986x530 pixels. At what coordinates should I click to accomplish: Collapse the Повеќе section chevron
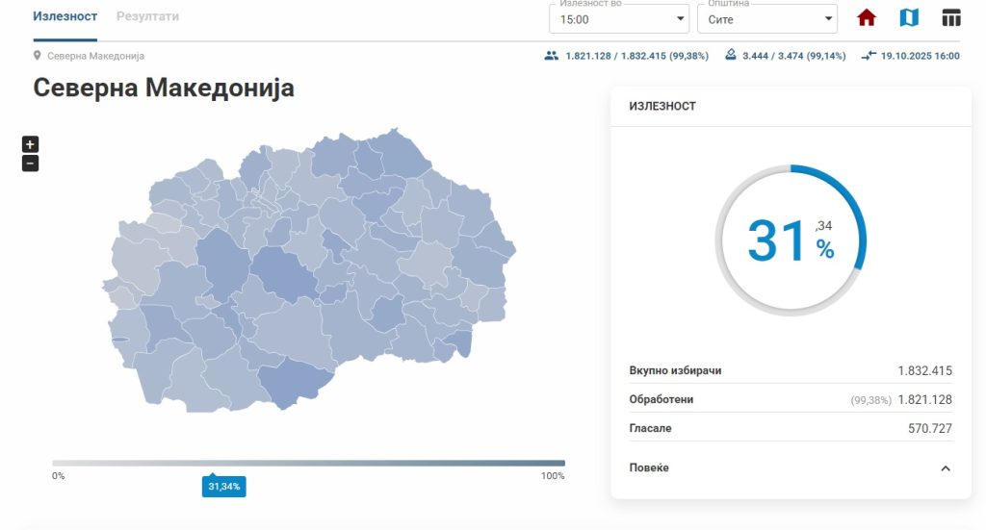(x=946, y=468)
